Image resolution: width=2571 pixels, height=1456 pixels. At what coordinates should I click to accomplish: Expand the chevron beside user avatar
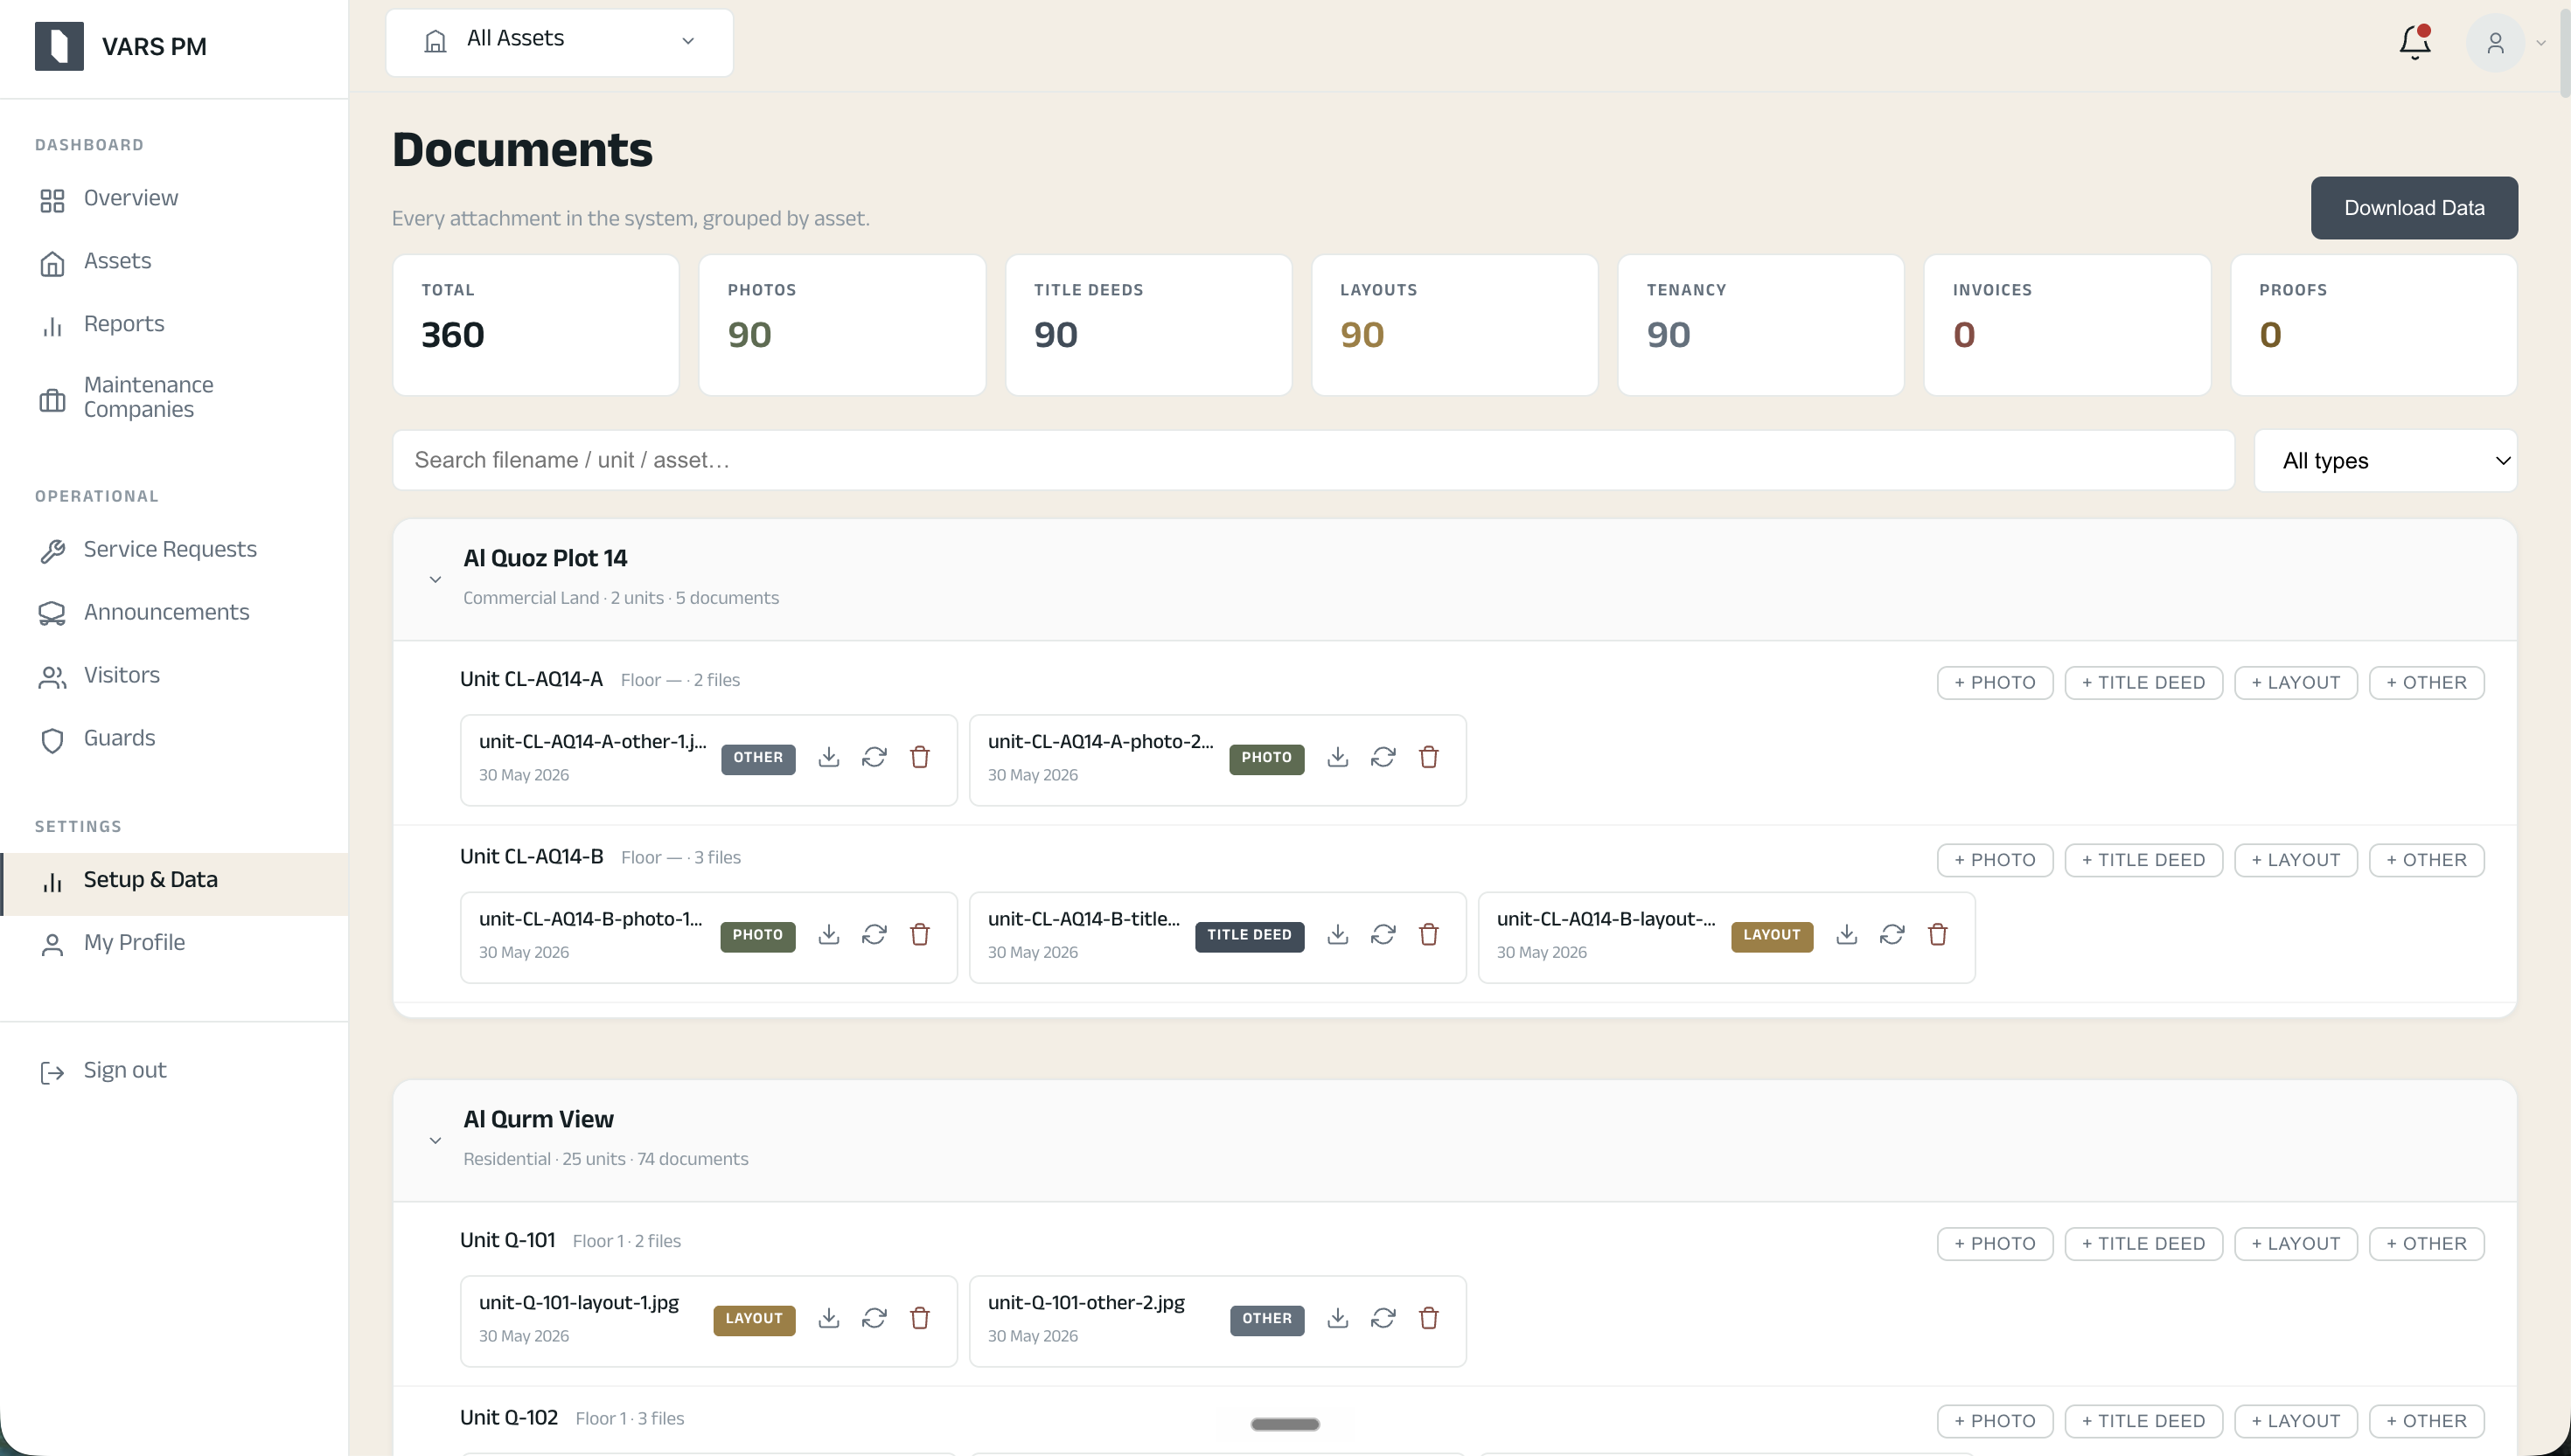[x=2540, y=43]
